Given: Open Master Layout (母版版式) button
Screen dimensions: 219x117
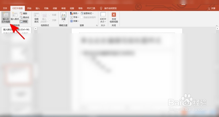Looking at the screenshot, I should 36,18.
